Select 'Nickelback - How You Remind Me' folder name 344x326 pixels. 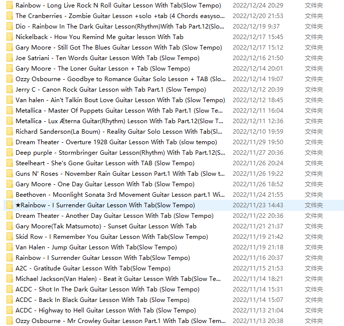[x=99, y=37]
